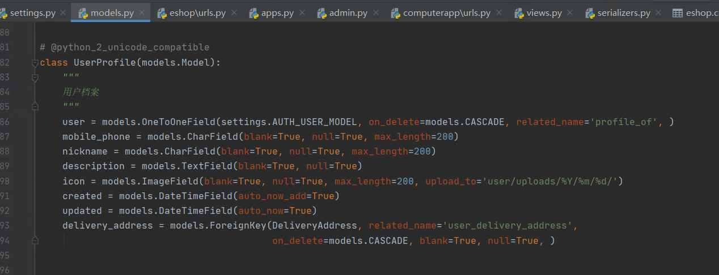Click the Python file icon on serializers.py tab

tap(590, 12)
